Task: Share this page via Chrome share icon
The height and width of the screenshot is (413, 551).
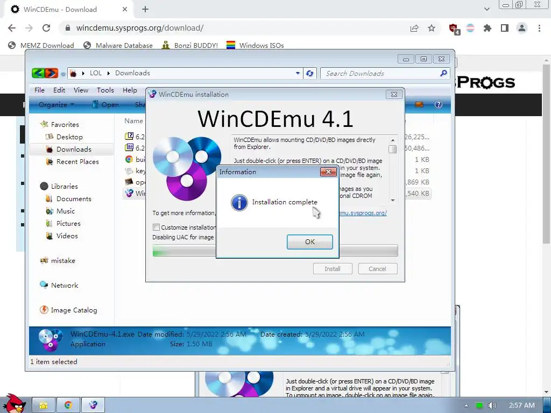Action: (x=414, y=28)
